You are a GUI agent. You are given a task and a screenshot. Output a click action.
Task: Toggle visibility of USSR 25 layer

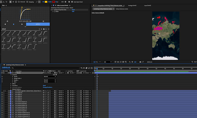[x=2, y=95]
